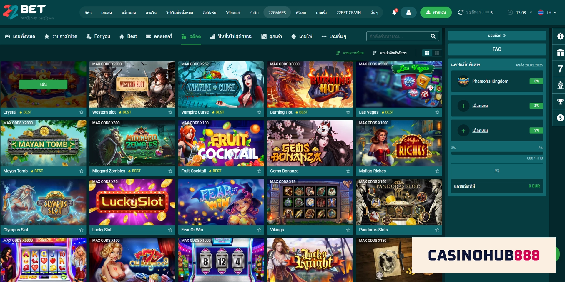The width and height of the screenshot is (565, 282).
Task: Open the trophy sidebar icon
Action: point(560,101)
